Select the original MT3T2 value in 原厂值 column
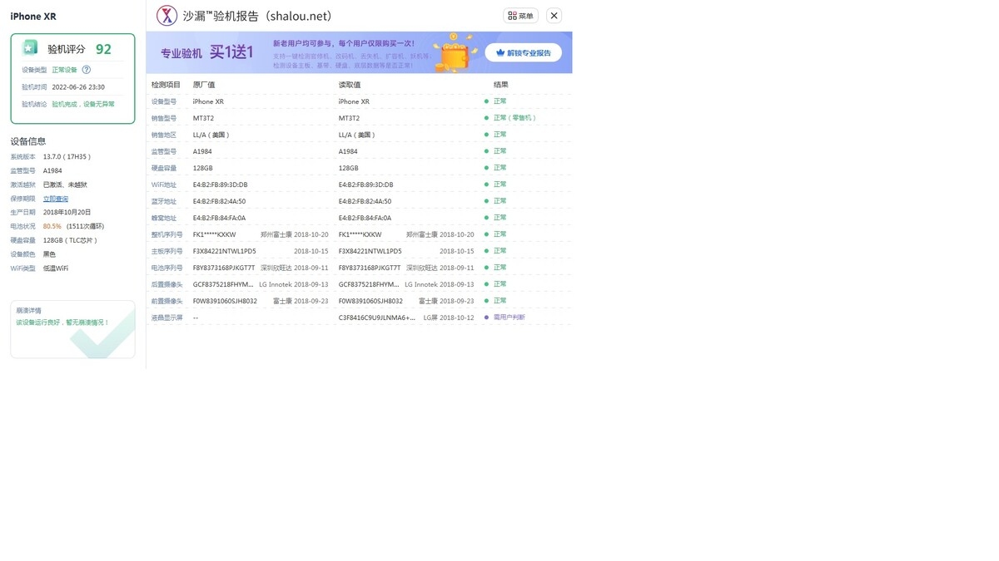The width and height of the screenshot is (999, 561). [x=203, y=118]
